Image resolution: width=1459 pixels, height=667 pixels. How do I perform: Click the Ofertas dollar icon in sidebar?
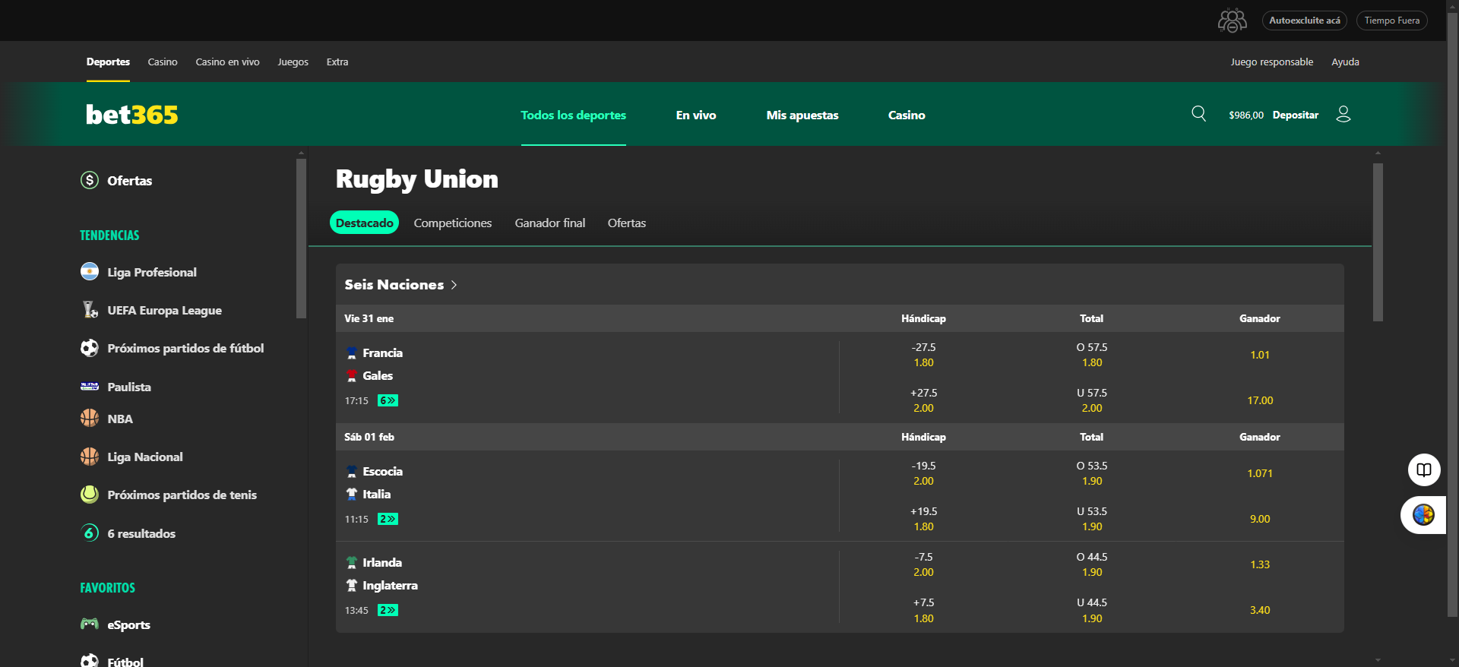coord(90,180)
